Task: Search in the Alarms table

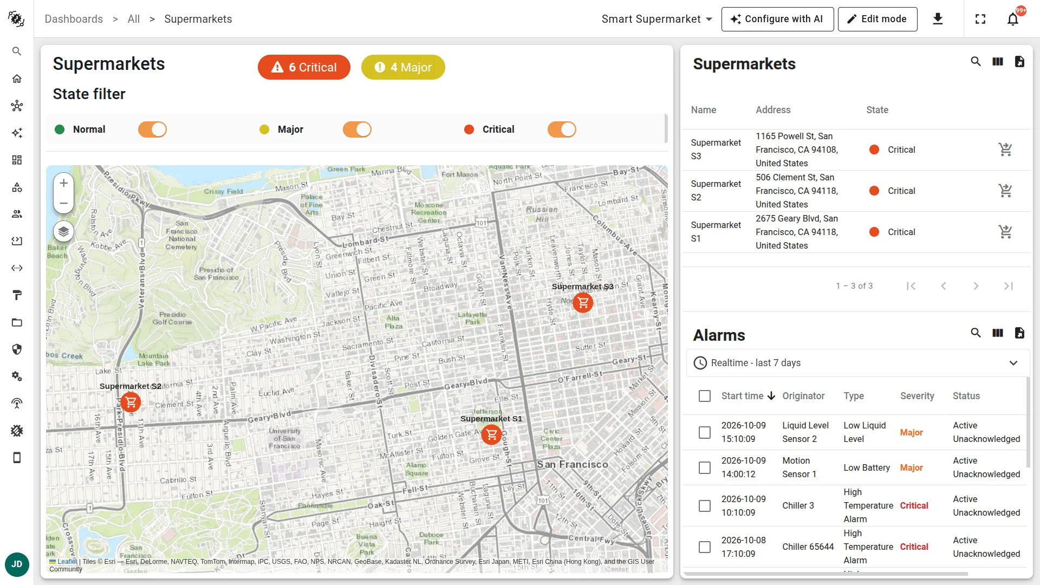Action: pos(976,333)
